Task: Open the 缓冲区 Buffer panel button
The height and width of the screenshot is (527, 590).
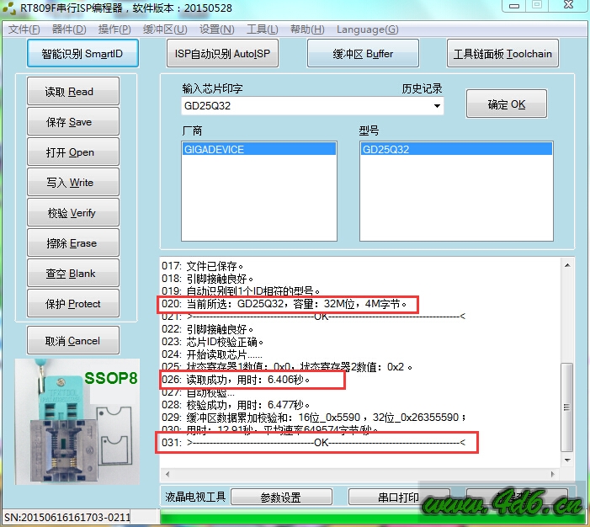Action: pos(363,53)
